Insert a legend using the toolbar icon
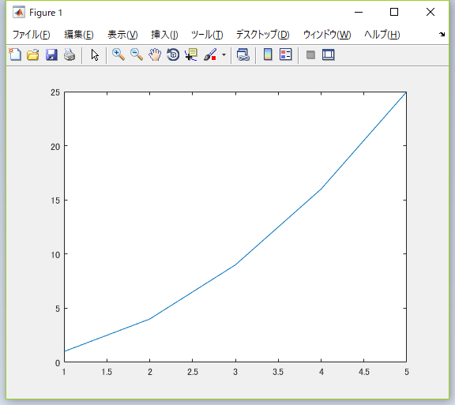 (x=285, y=54)
